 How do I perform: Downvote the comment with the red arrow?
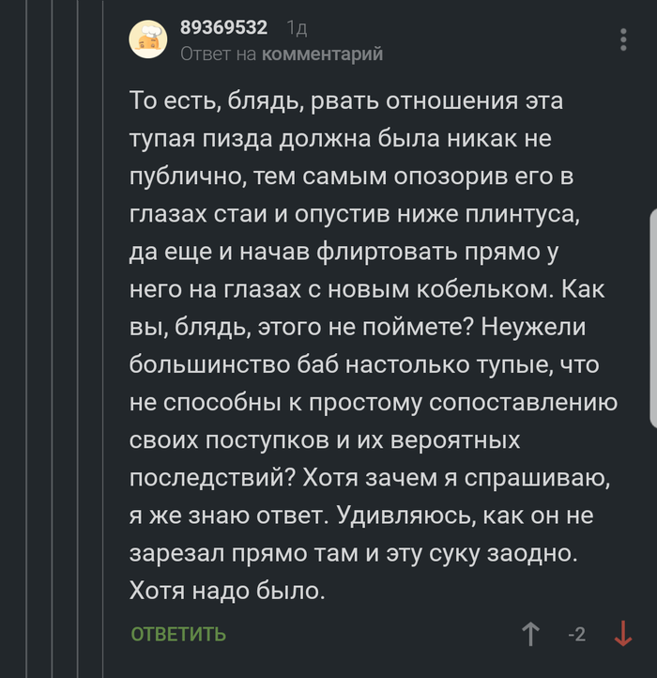click(621, 634)
